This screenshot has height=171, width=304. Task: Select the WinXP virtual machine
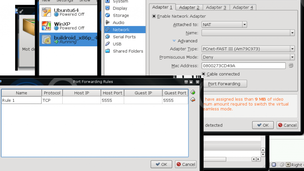click(x=68, y=26)
